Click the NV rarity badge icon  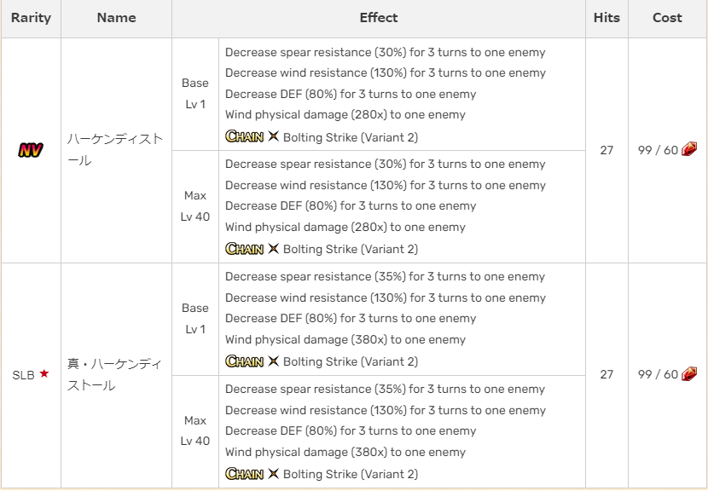click(31, 151)
